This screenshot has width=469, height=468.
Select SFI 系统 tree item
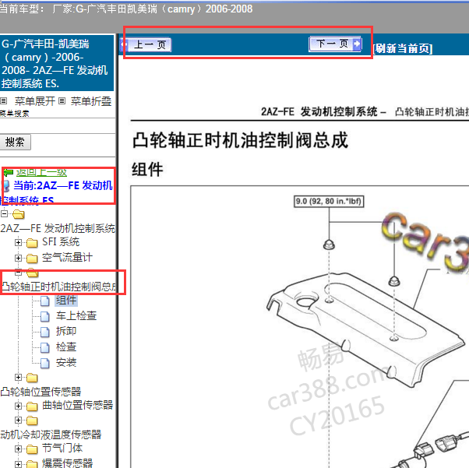click(61, 241)
